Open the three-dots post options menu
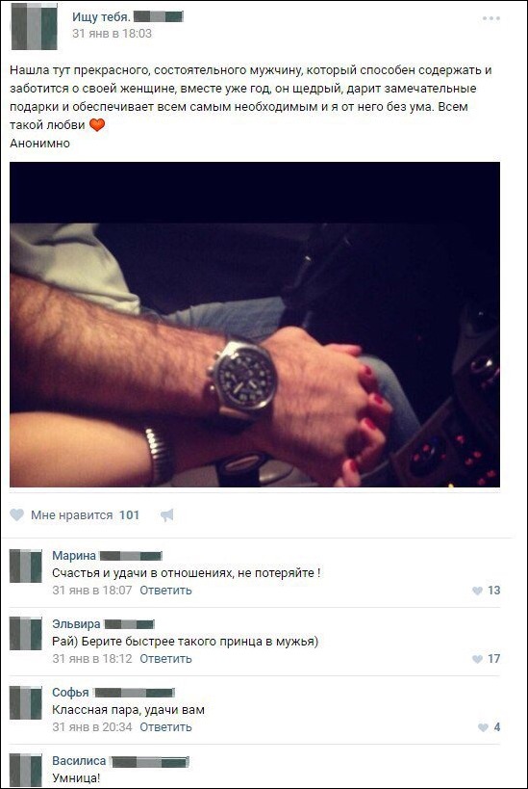528x789 pixels. [490, 18]
